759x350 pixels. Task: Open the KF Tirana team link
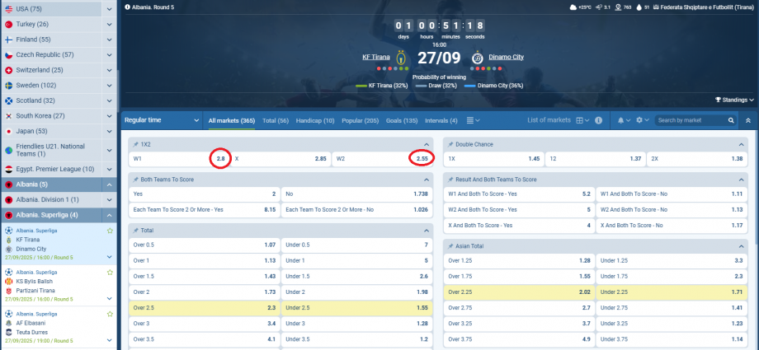375,58
